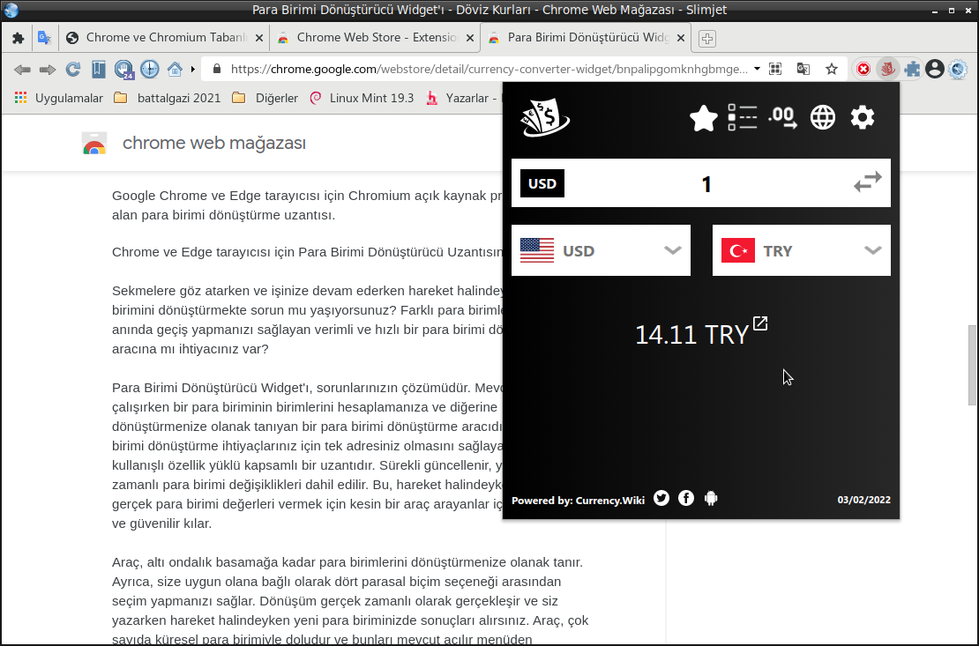Open the bookmarks panel toolbar icon

[x=99, y=70]
